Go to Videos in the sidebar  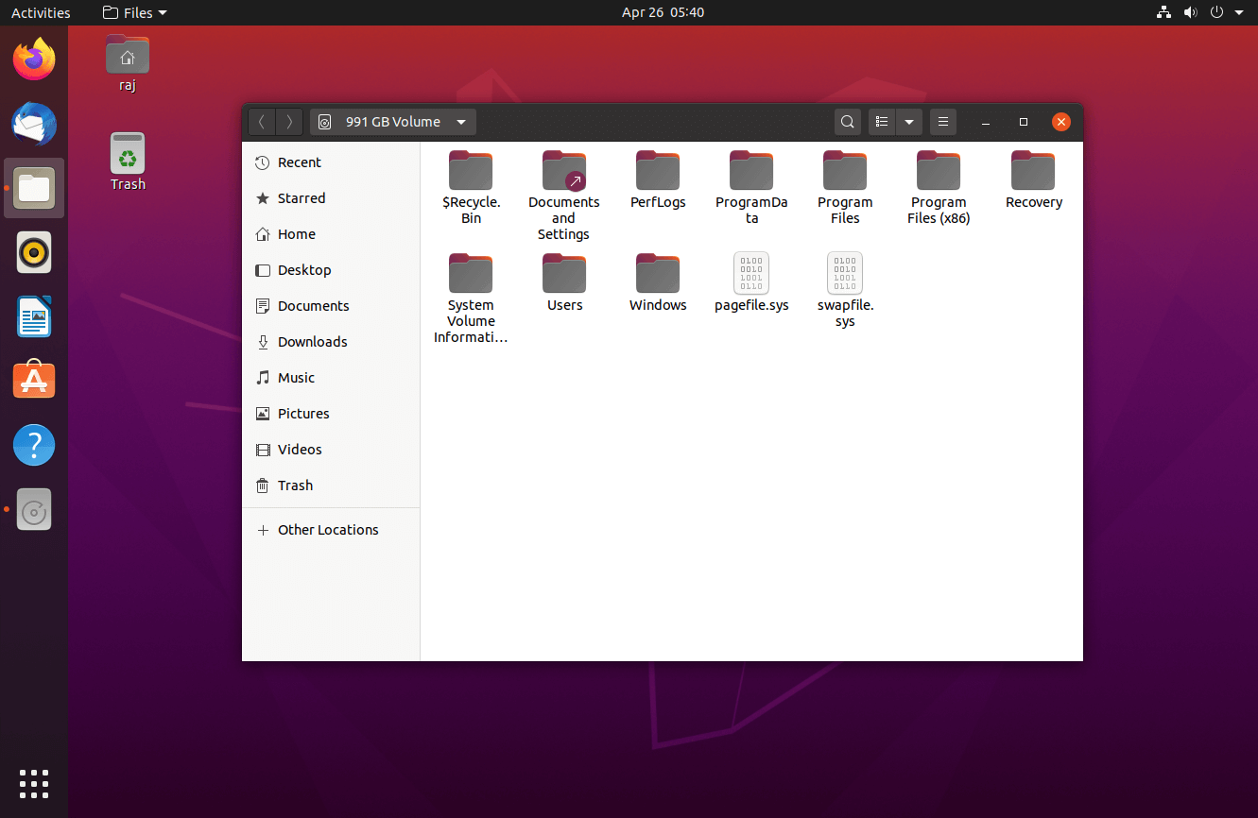[x=331, y=450]
